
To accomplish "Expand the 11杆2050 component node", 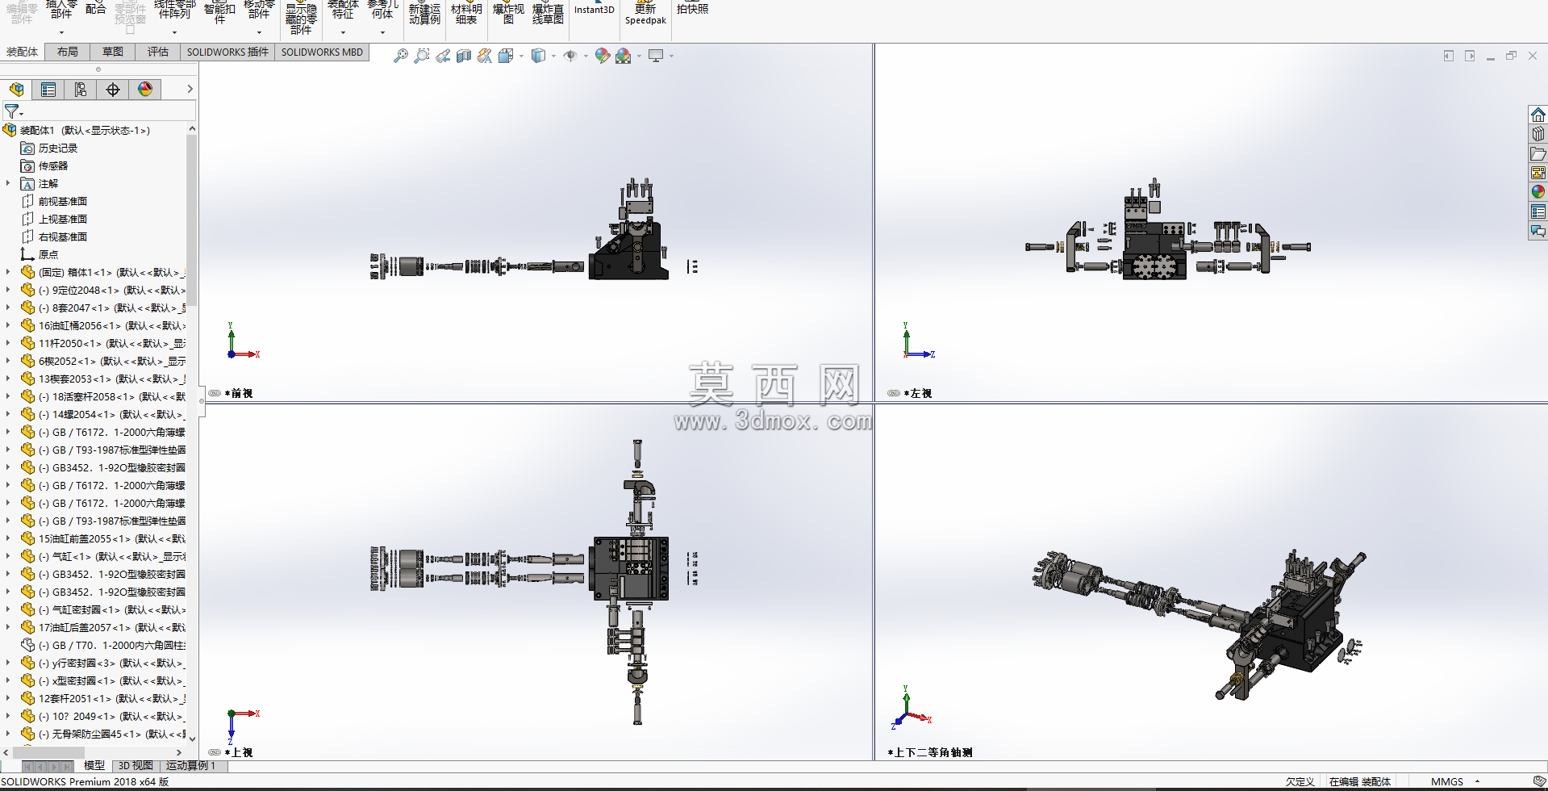I will coord(8,343).
